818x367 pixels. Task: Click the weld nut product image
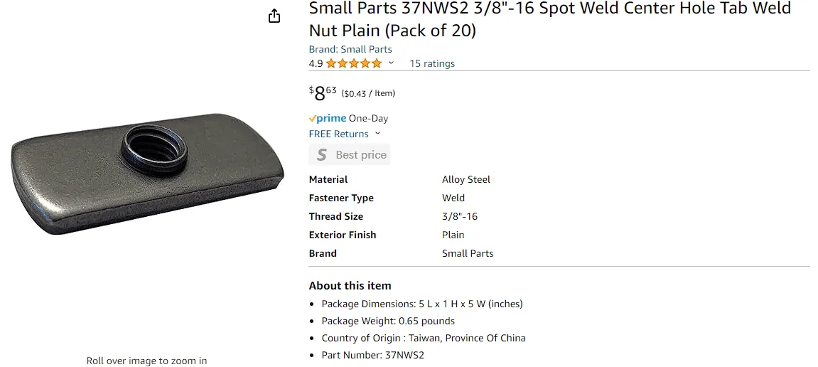147,174
